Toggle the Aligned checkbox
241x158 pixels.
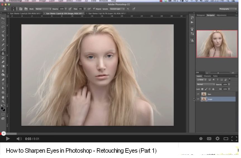click(94, 9)
